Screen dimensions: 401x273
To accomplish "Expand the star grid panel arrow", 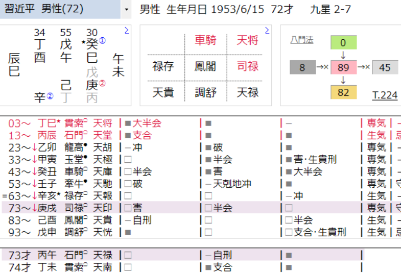I will (267, 31).
